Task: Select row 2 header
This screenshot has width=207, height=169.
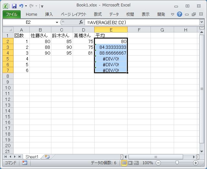Action: [x=8, y=41]
